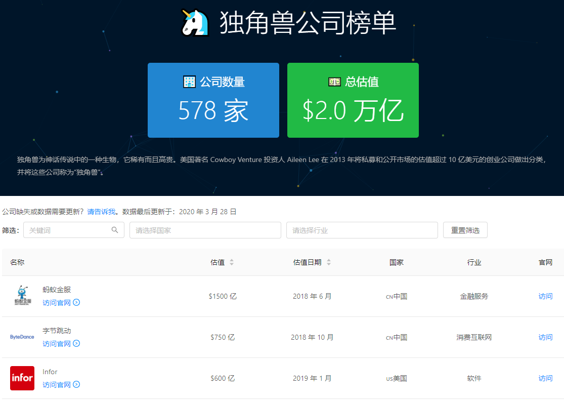Click the US美国 country cell
This screenshot has height=400, width=564.
pyautogui.click(x=397, y=378)
